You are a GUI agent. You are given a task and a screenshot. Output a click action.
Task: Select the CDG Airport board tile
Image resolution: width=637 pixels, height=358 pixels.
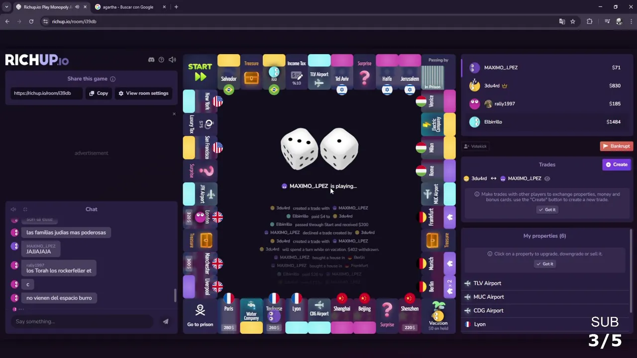coord(319,316)
